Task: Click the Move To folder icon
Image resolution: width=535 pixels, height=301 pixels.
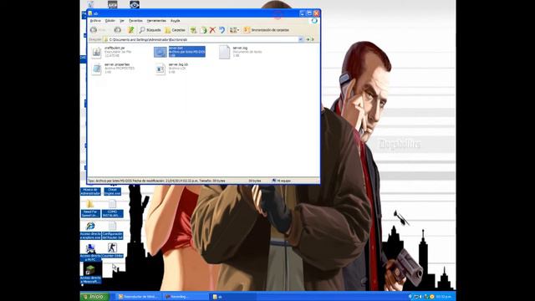Action: (193, 30)
